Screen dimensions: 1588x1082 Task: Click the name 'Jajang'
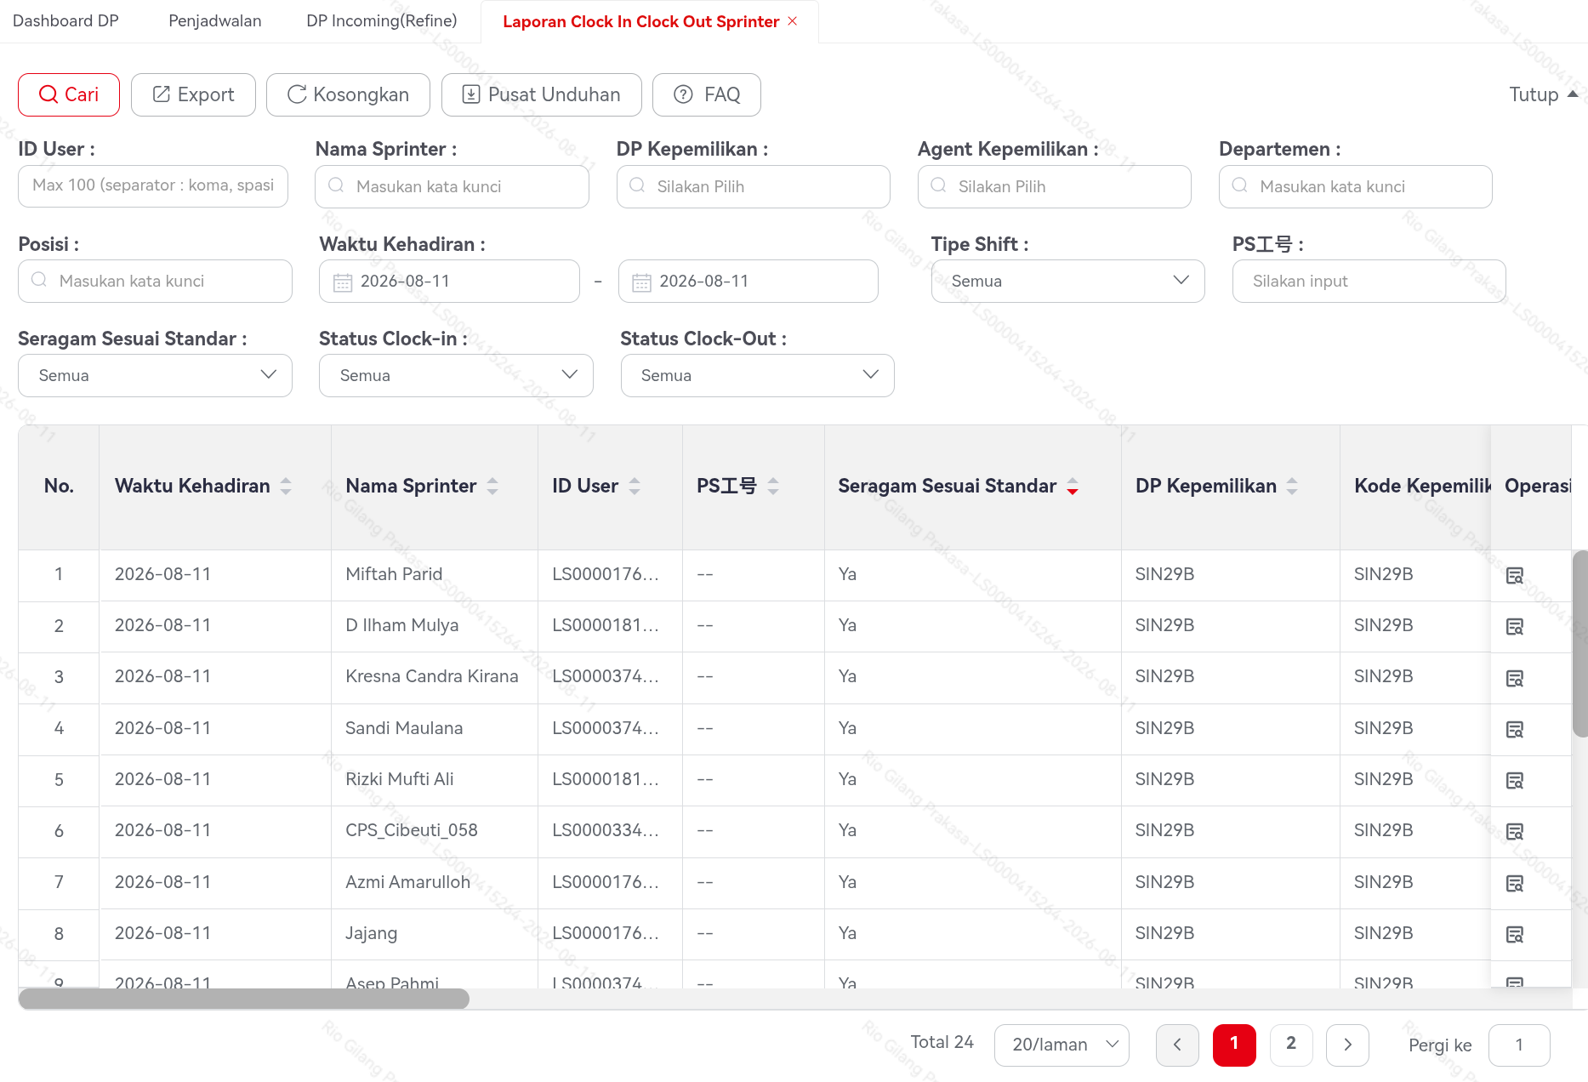pyautogui.click(x=372, y=933)
